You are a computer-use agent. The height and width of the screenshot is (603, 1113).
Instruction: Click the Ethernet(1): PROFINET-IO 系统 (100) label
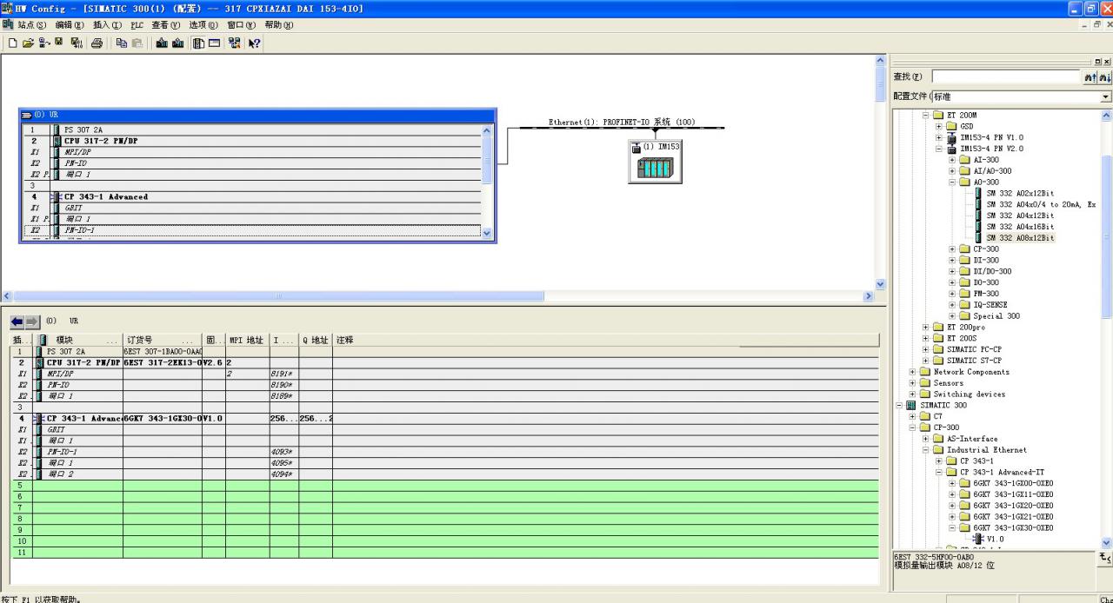(x=622, y=122)
